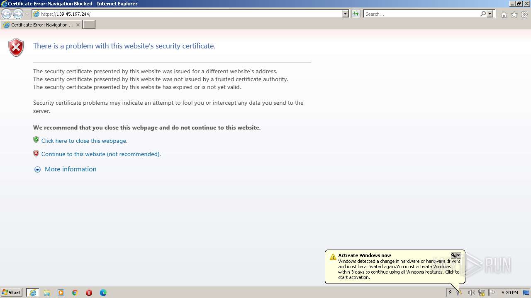531x298 pixels.
Task: Click the green shield icon beside close link
Action: [x=36, y=140]
